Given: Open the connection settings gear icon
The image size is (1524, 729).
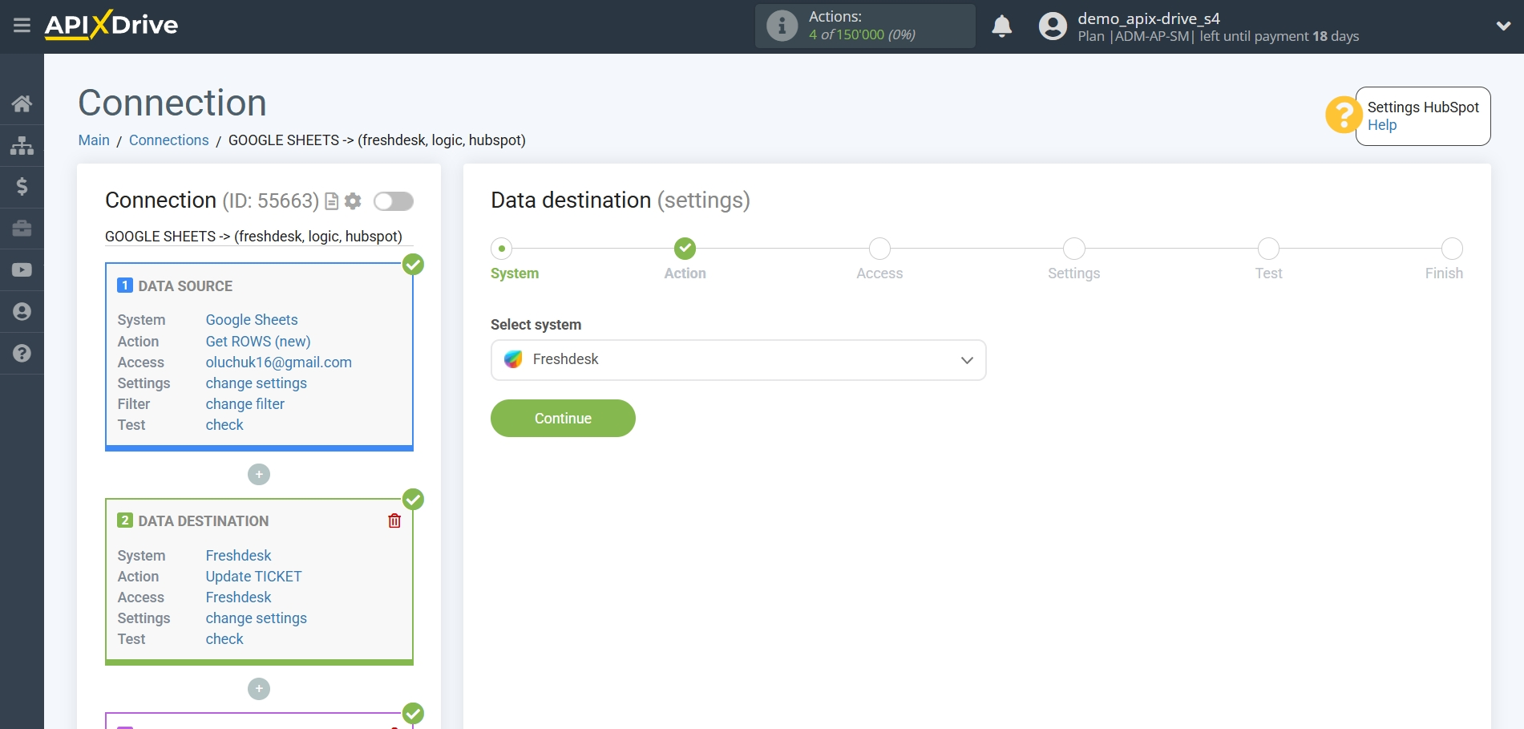Looking at the screenshot, I should [353, 201].
